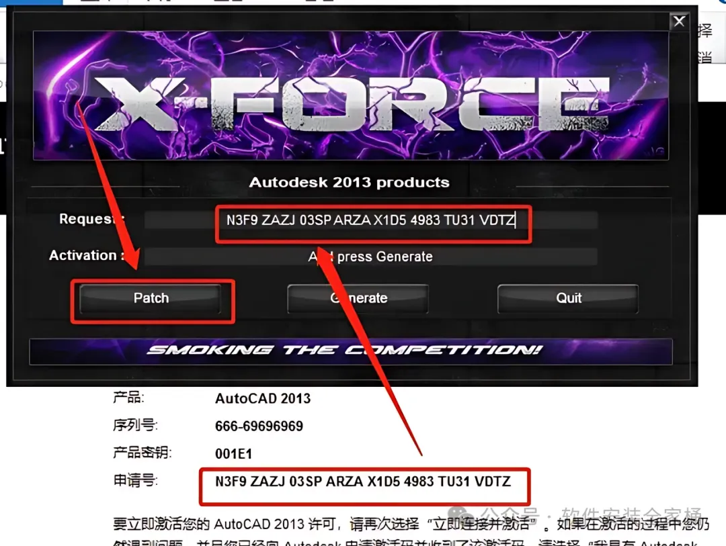Viewport: 726px width, 546px height.
Task: Click the 'Smoking the Competition' banner
Action: click(351, 352)
